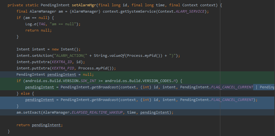The image size is (275, 136).
Task: Click 'new Intent()' constructor call
Action: pyautogui.click(x=65, y=49)
